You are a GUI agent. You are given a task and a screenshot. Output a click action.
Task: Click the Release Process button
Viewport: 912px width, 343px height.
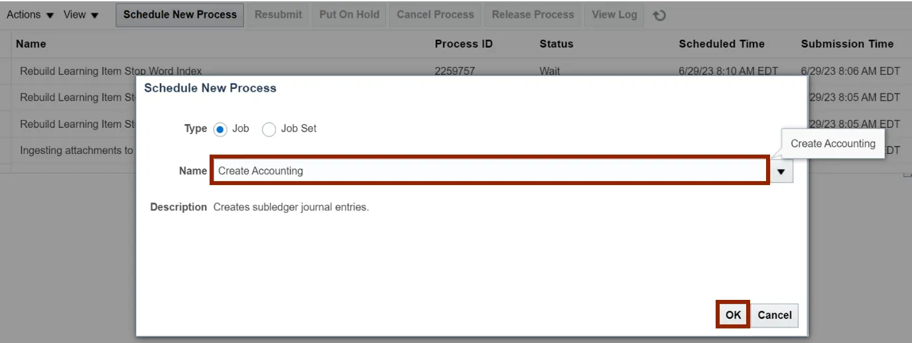pos(533,15)
